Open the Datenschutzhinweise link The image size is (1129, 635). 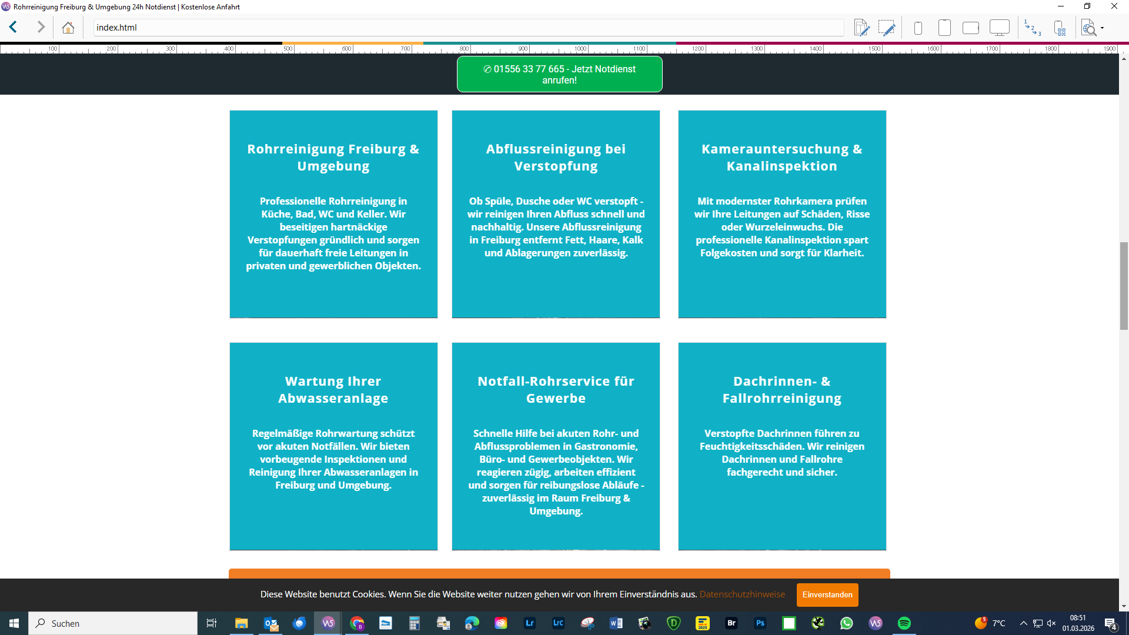tap(742, 594)
